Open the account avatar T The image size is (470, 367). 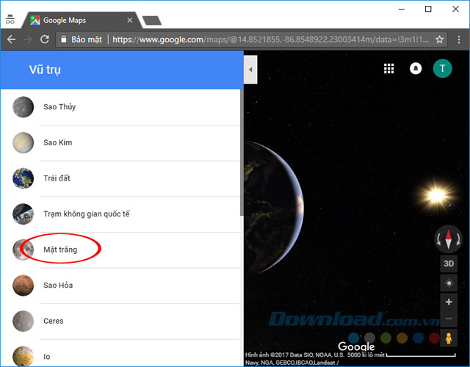point(442,68)
